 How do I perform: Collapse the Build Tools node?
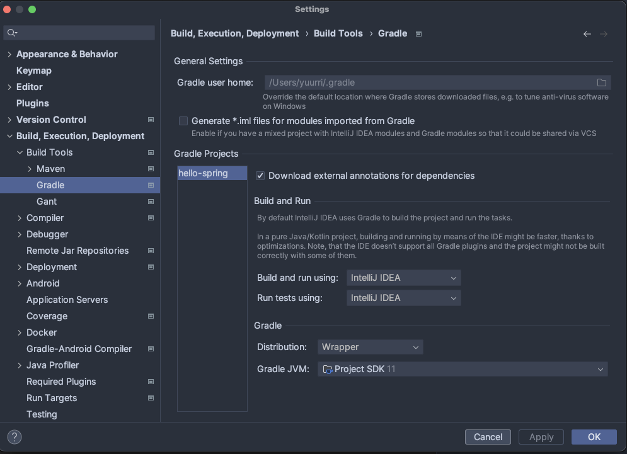tap(20, 152)
